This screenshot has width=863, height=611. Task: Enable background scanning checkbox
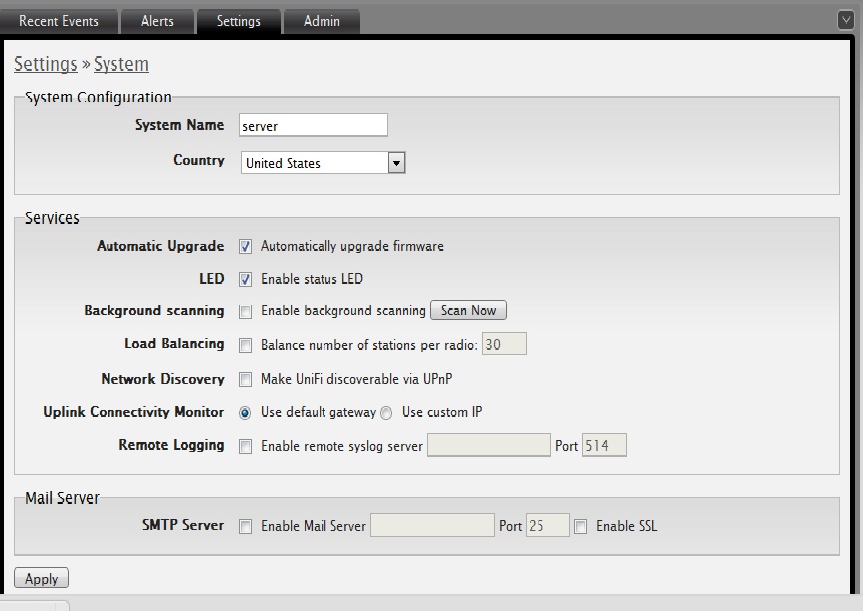click(246, 312)
